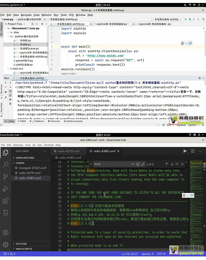This screenshot has height=260, width=206.
Task: Open PyCharm Terminal tool window
Action: click(54, 121)
